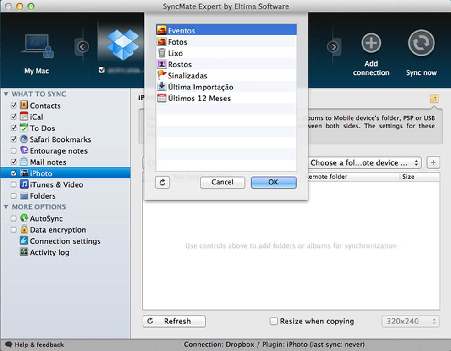Click the Activity log icon
Image resolution: width=451 pixels, height=351 pixels.
24,251
